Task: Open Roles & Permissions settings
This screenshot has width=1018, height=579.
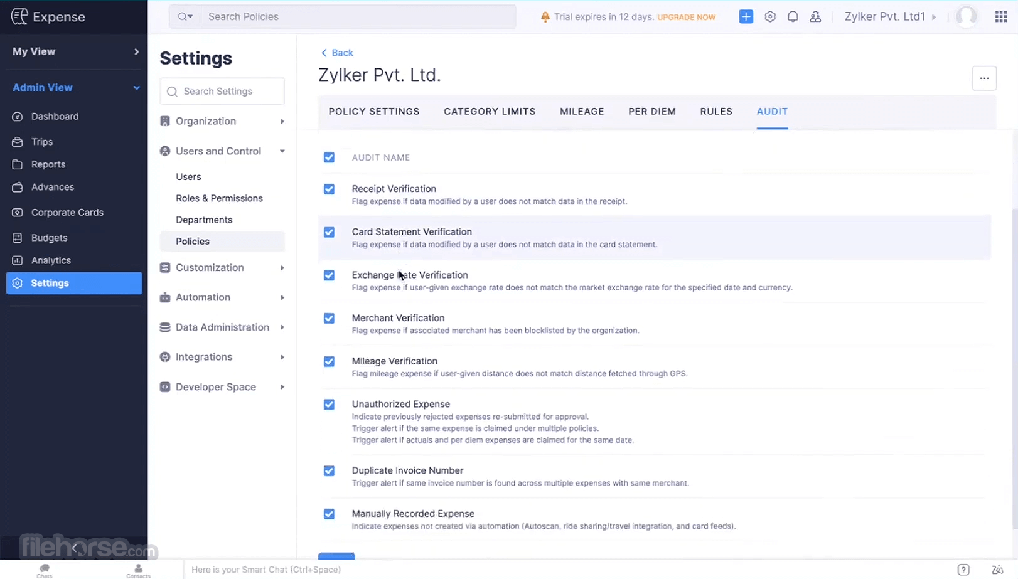Action: click(219, 198)
